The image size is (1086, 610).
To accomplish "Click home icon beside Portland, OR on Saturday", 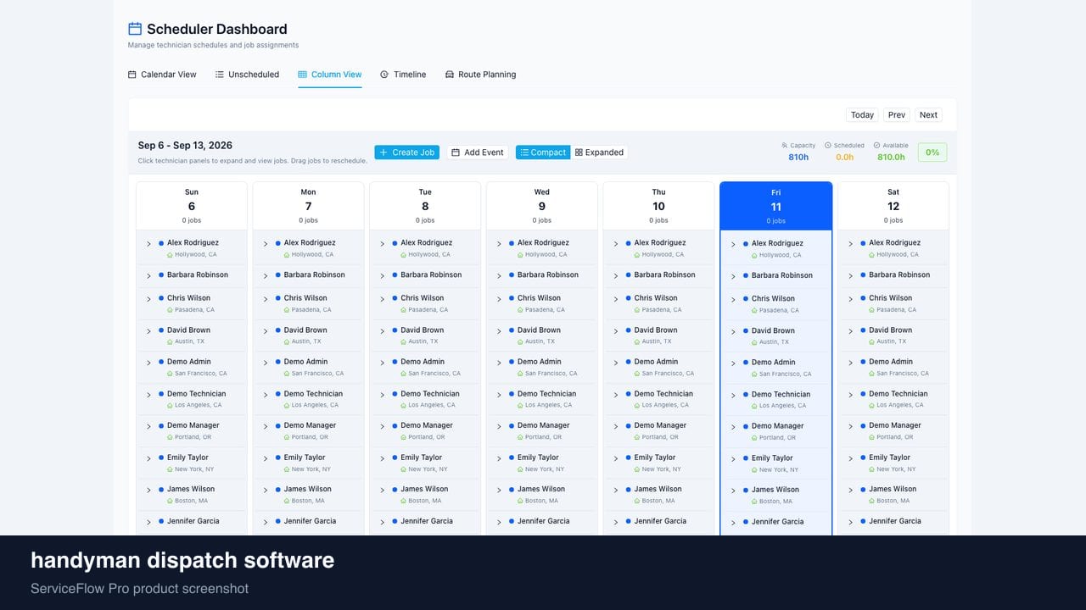I will 872,437.
